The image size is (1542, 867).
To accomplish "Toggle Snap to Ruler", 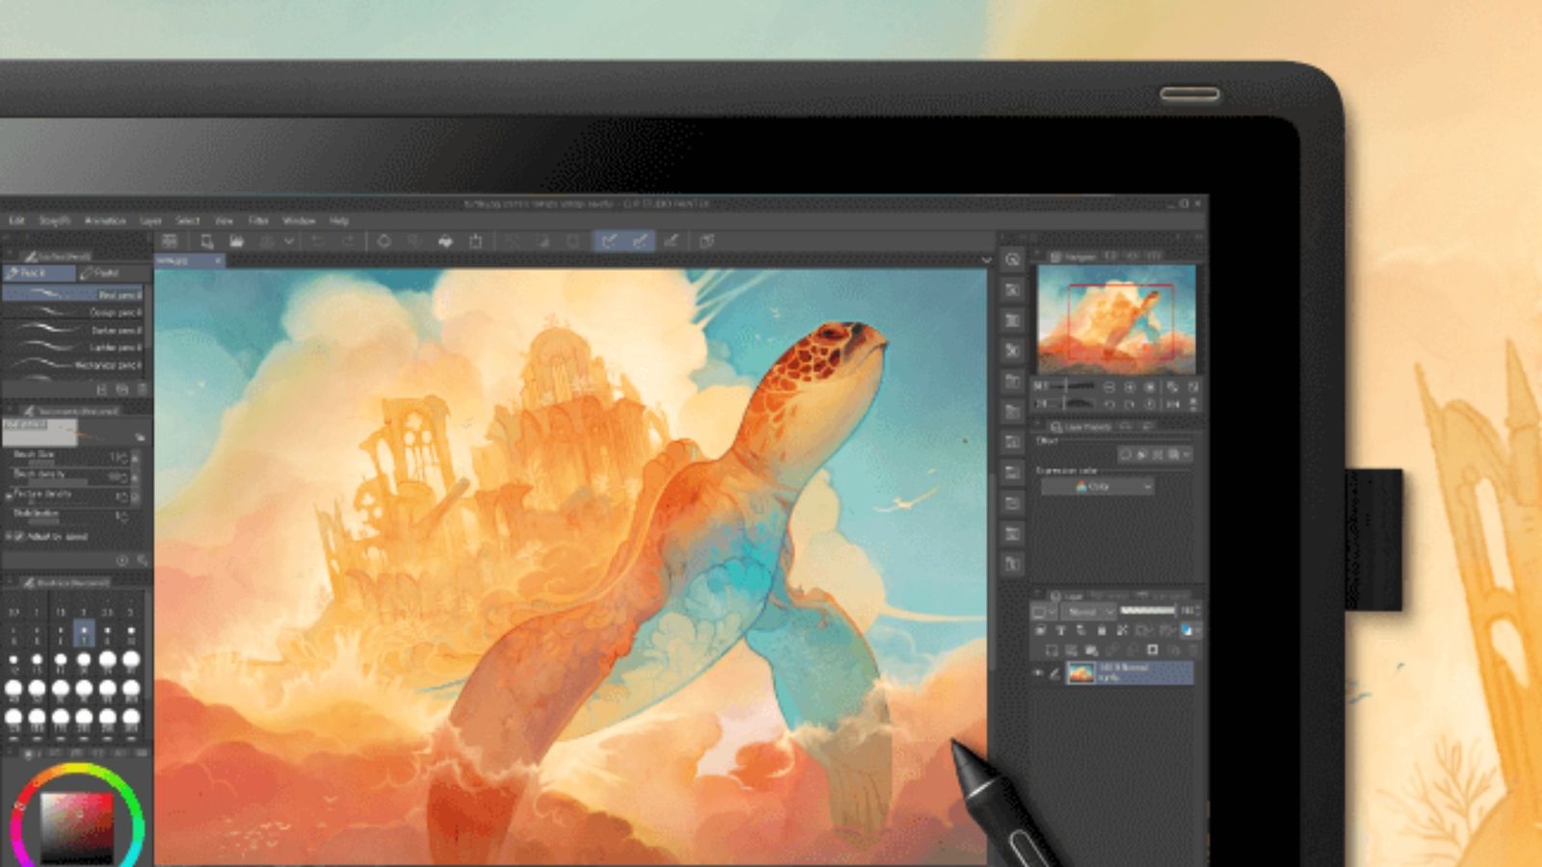I will point(608,241).
